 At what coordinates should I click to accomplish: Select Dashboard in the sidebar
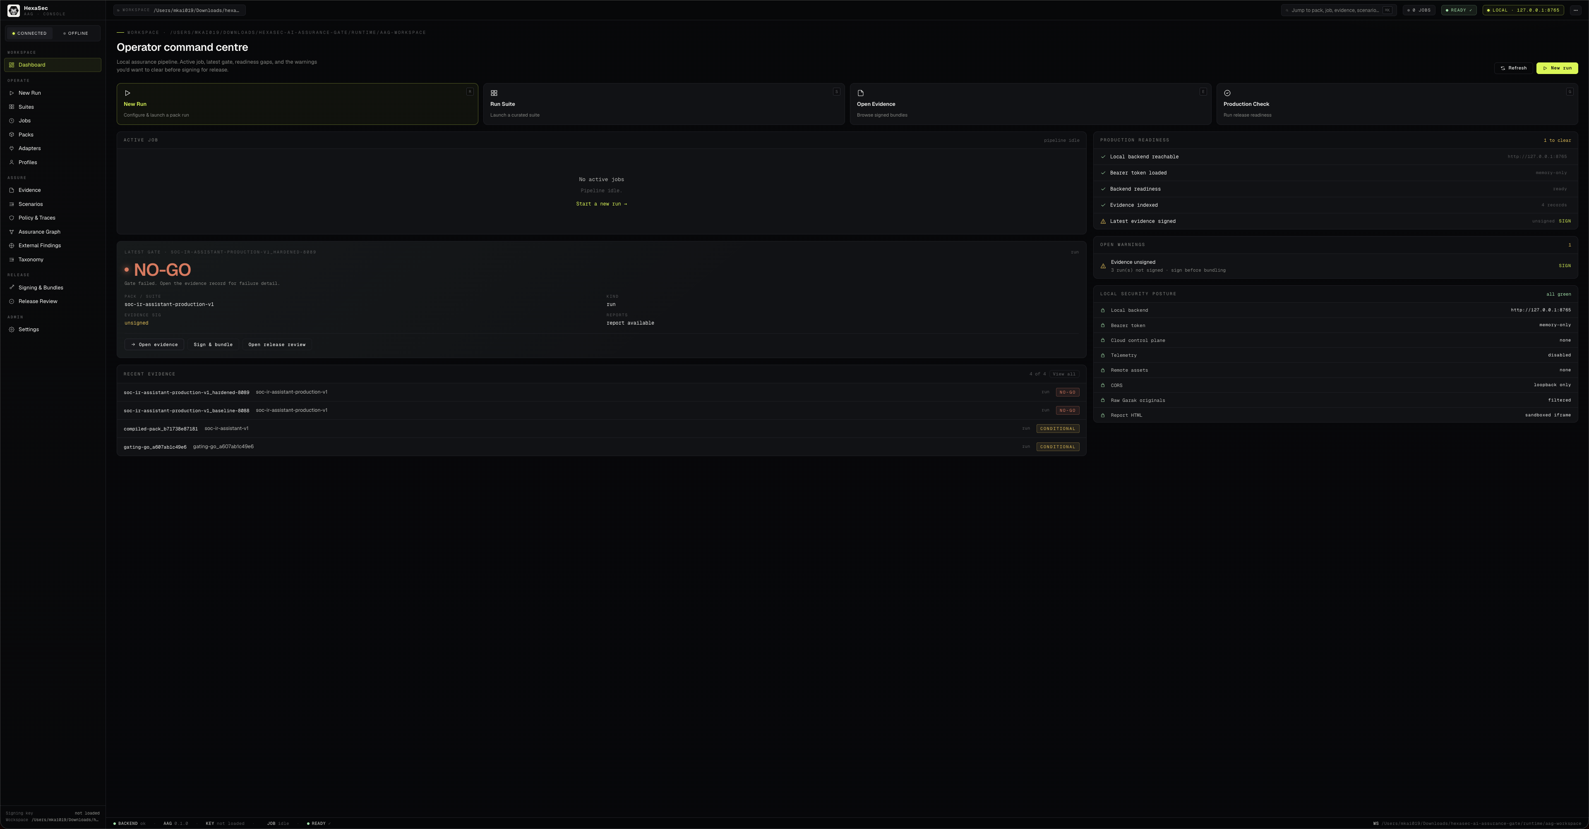53,65
